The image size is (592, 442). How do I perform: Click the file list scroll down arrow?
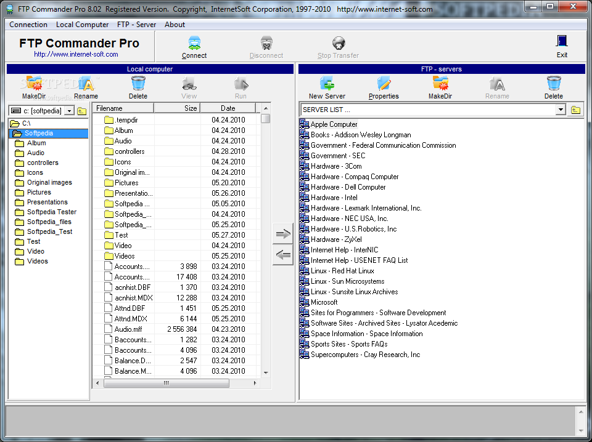click(266, 372)
